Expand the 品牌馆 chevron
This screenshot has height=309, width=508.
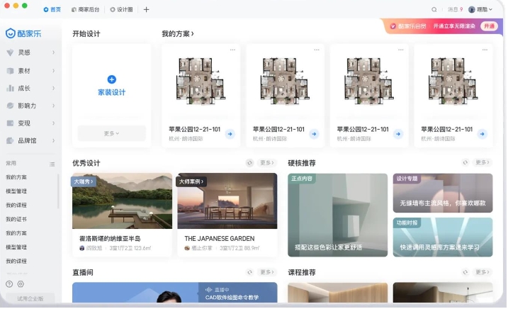(53, 140)
